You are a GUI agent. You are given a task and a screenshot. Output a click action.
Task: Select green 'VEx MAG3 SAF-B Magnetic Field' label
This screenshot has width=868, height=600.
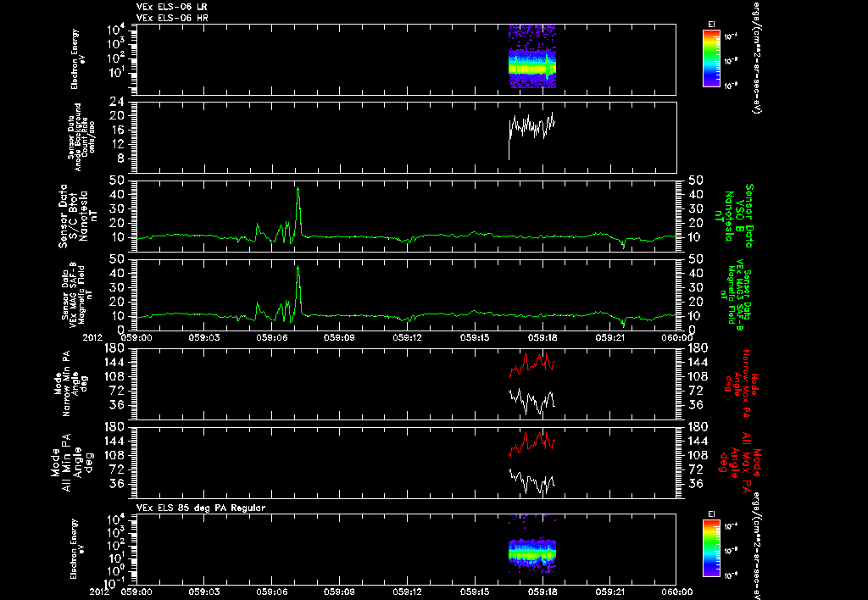(736, 295)
